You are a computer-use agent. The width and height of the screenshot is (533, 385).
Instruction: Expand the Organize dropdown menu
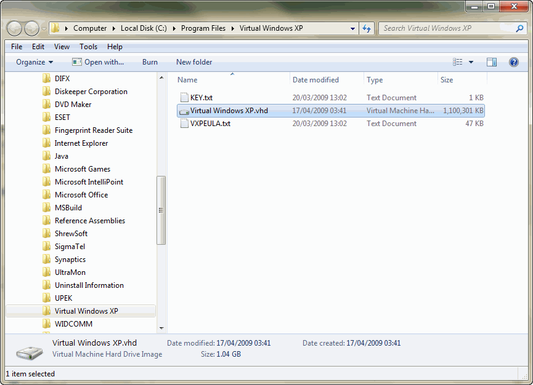[x=35, y=62]
